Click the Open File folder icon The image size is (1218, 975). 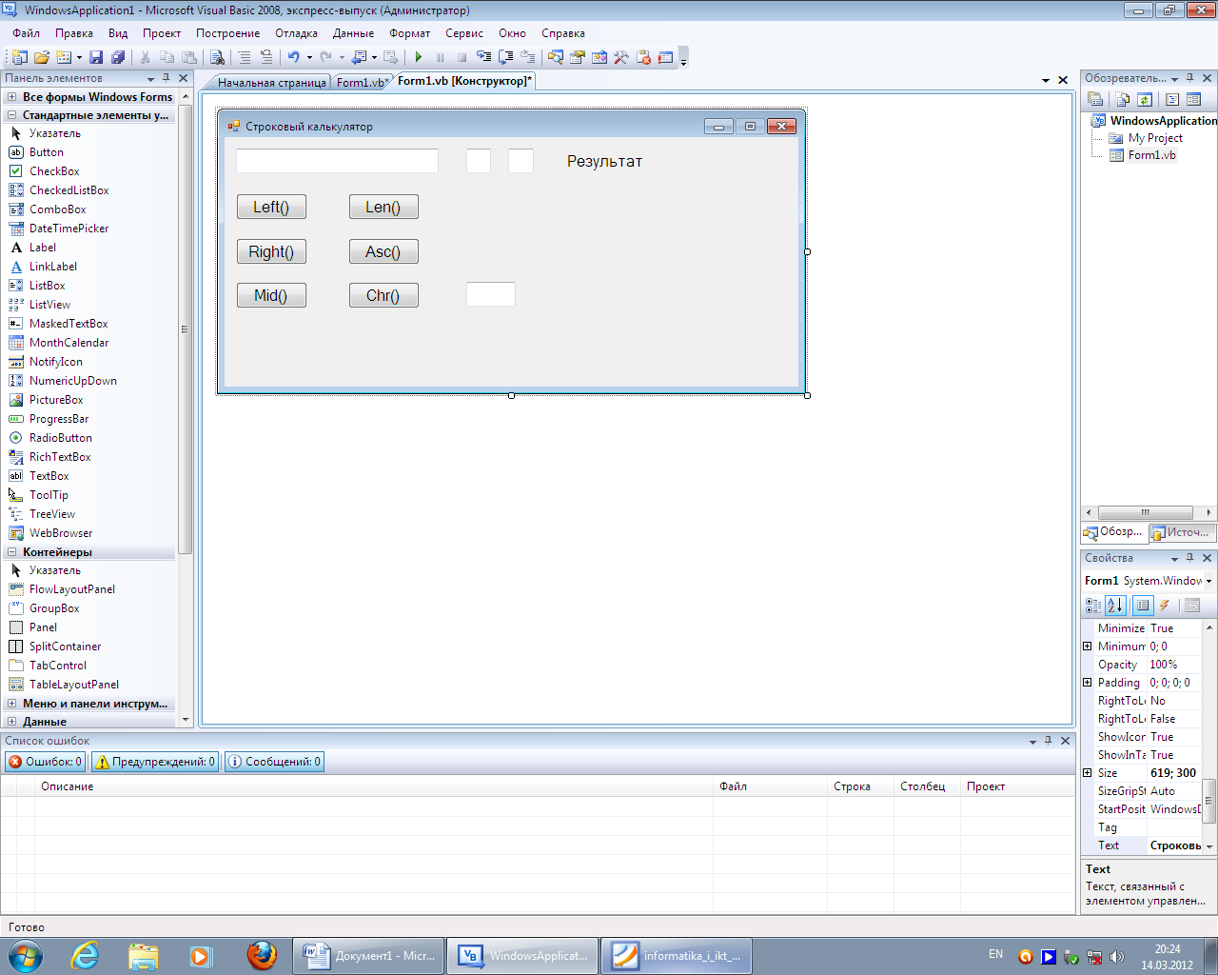42,57
